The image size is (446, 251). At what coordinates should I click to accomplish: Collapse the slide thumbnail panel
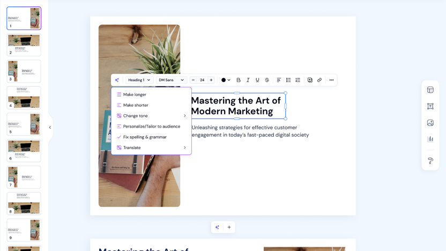point(50,128)
